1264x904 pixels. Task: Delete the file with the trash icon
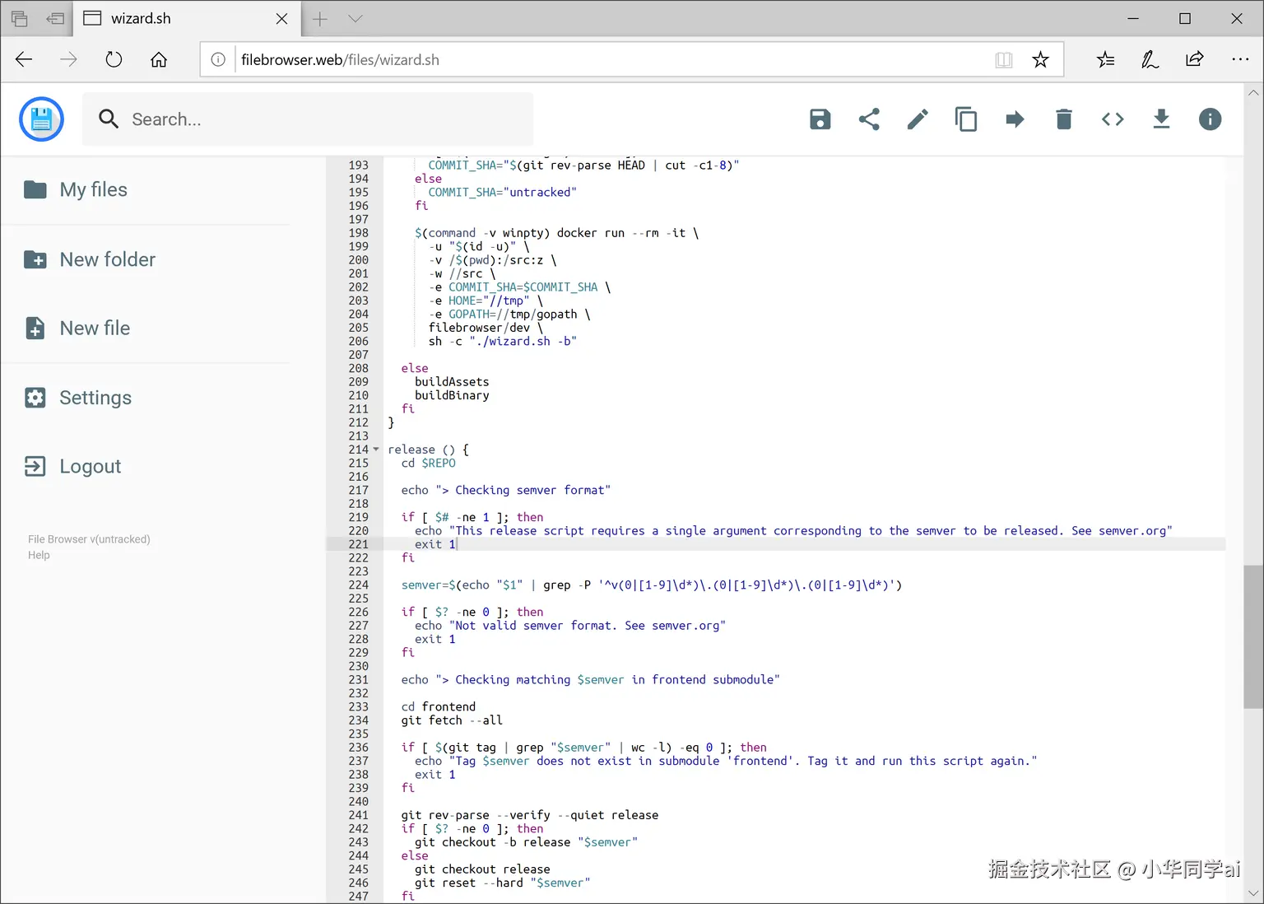click(x=1064, y=119)
